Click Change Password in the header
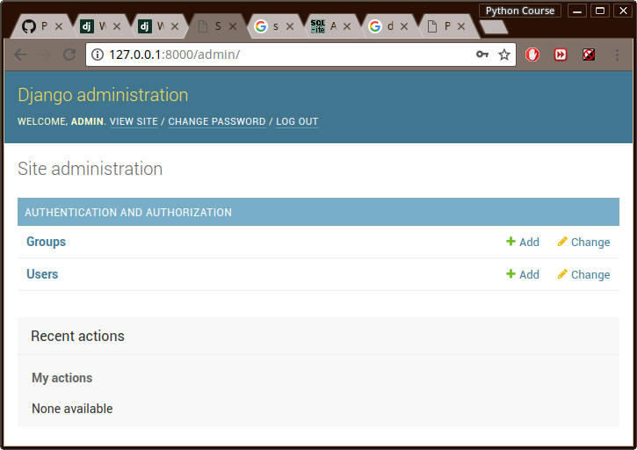Screen dimensions: 637x450 (x=216, y=121)
